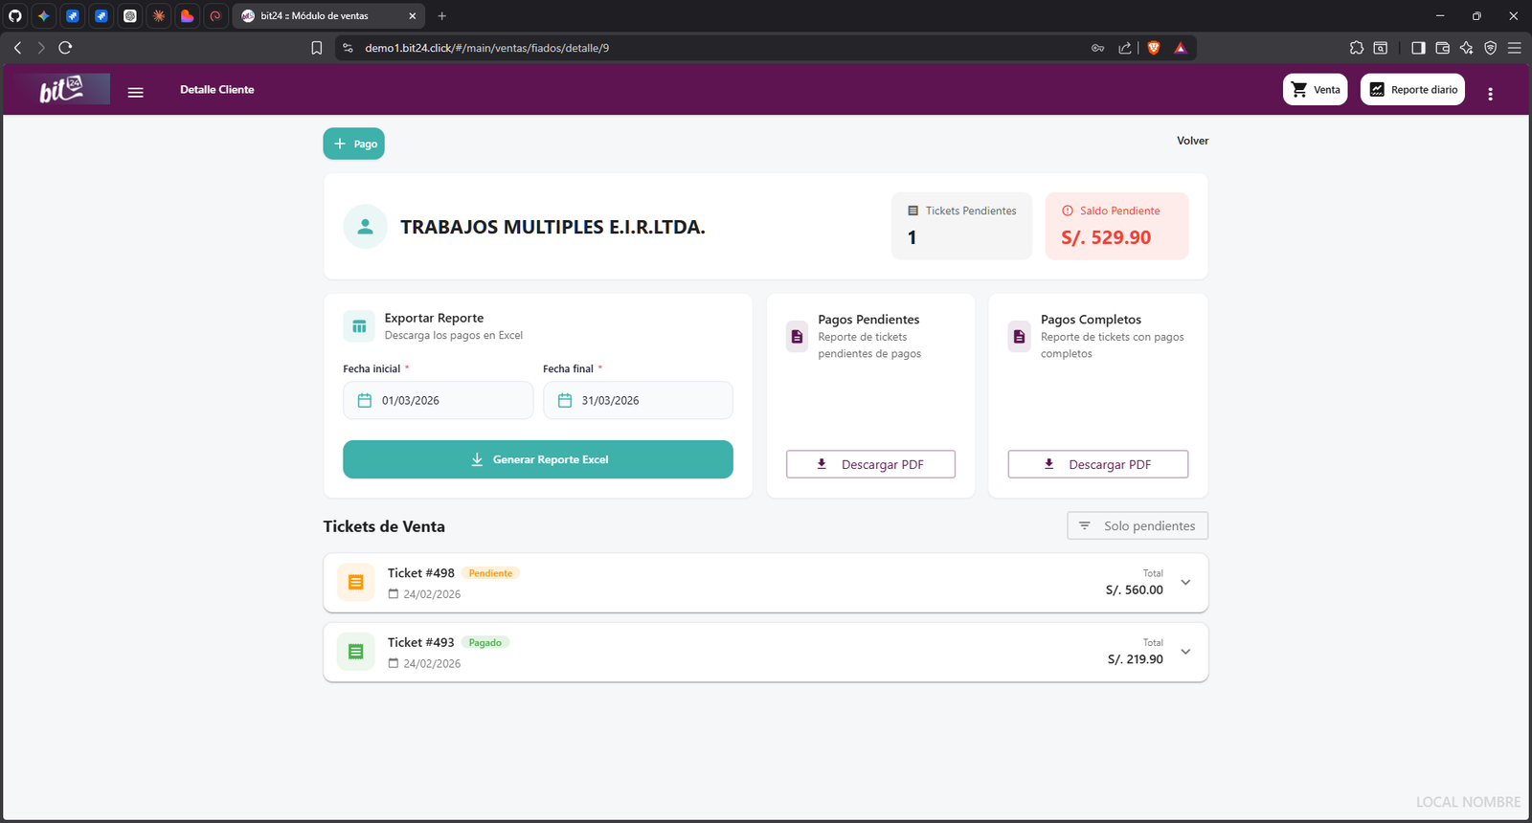
Task: Open the Fecha inicial date picker
Action: pyautogui.click(x=438, y=400)
